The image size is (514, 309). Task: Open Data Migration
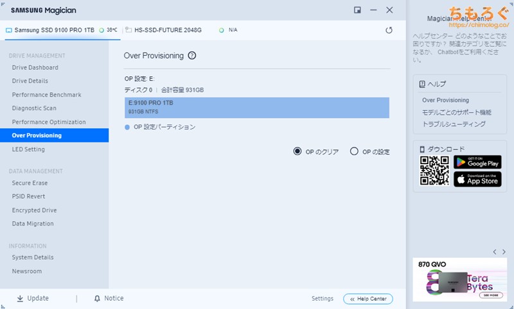(x=33, y=224)
